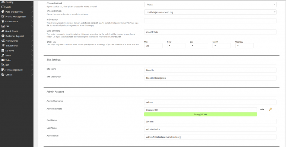The width and height of the screenshot is (286, 147).
Task: Click the Customer Support lifebuoy icon
Action: 3,36
